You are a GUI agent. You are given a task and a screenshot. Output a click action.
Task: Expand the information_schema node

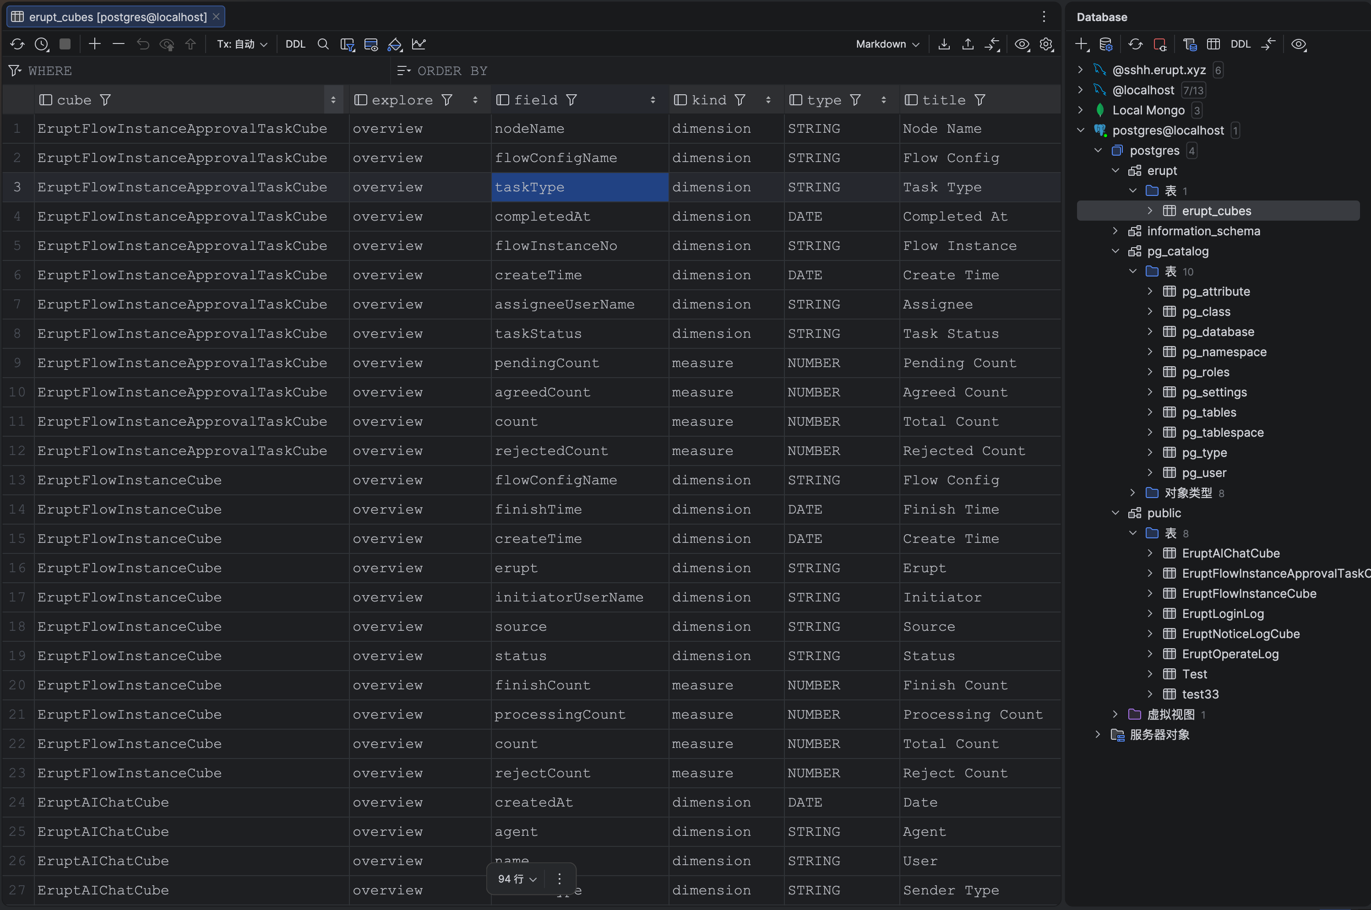coord(1115,230)
